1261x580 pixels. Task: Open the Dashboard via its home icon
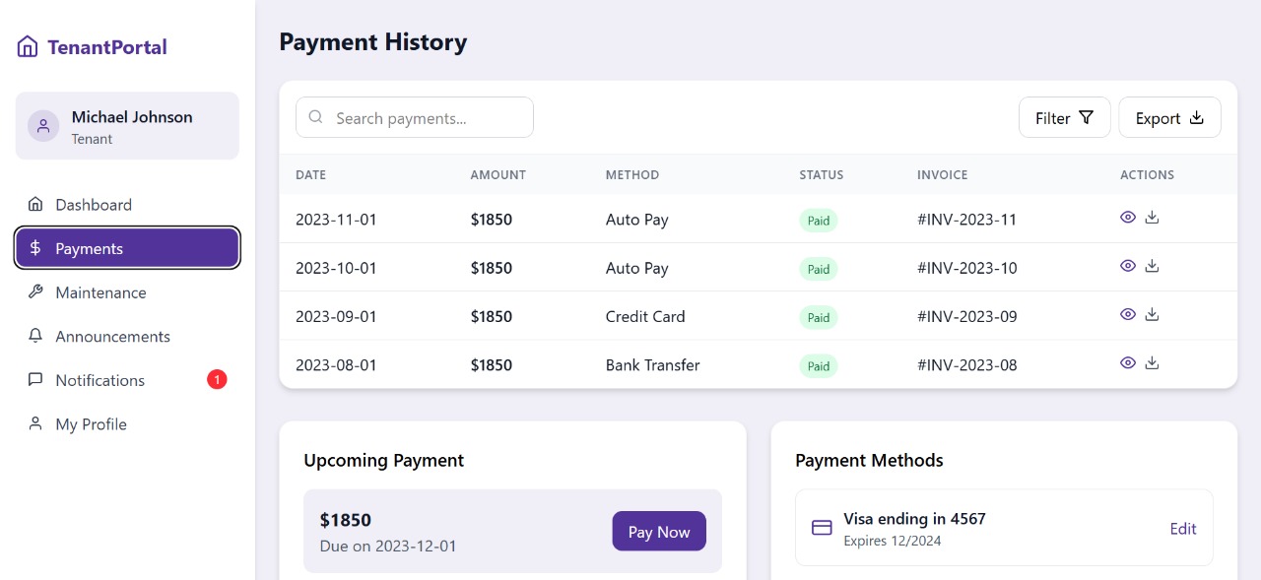pos(35,205)
